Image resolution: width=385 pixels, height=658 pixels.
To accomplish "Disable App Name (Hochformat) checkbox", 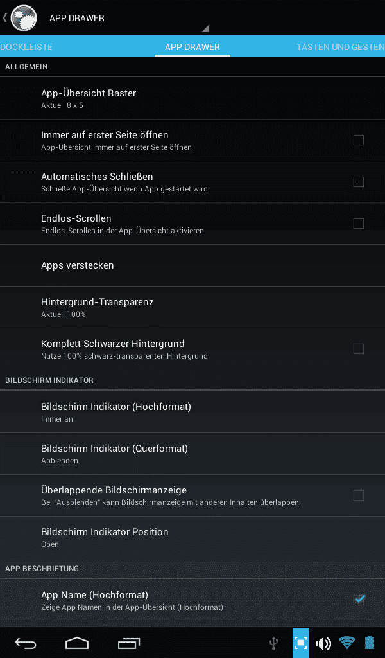I will tap(359, 600).
